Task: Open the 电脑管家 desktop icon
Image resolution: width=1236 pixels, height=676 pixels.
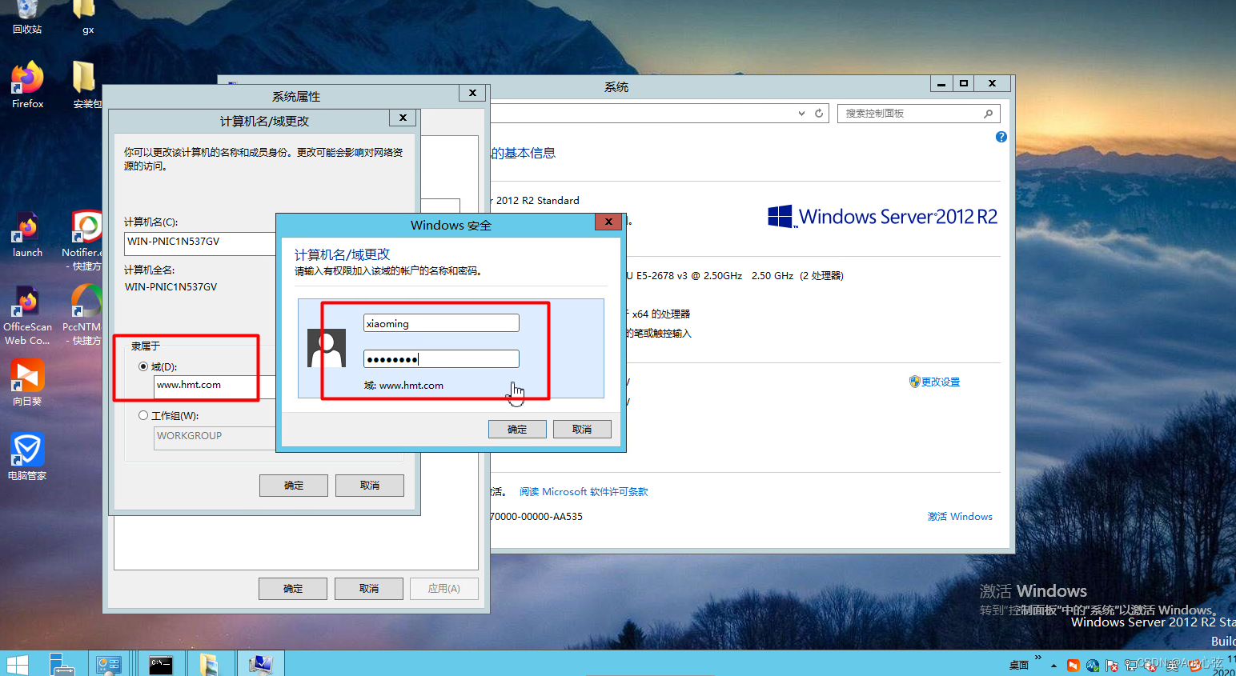Action: click(27, 456)
